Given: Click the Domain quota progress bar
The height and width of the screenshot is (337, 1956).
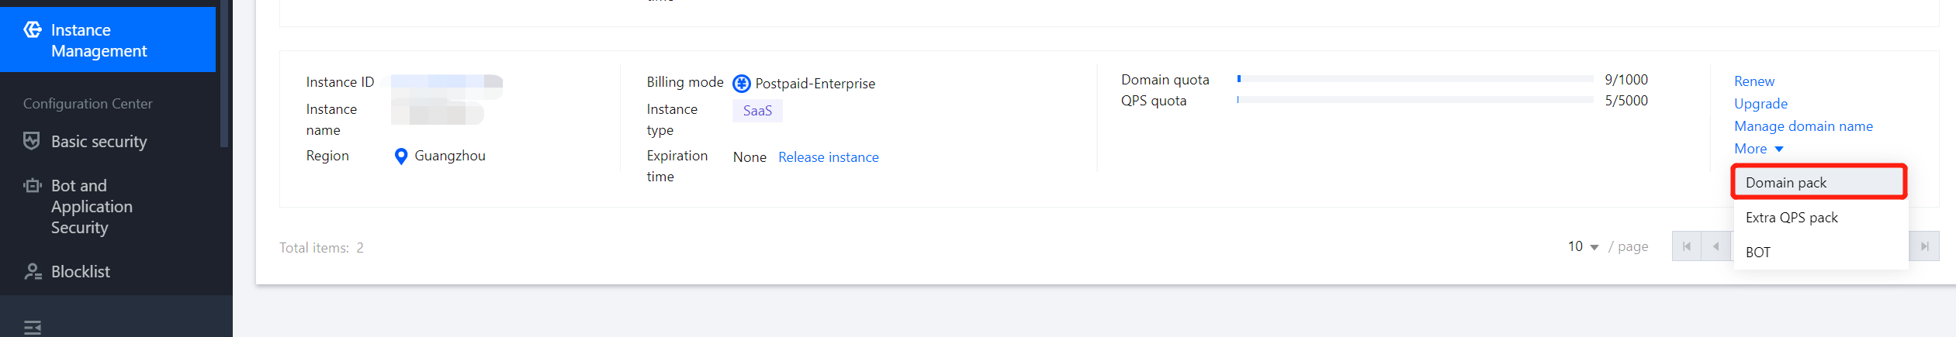Looking at the screenshot, I should click(x=1414, y=79).
